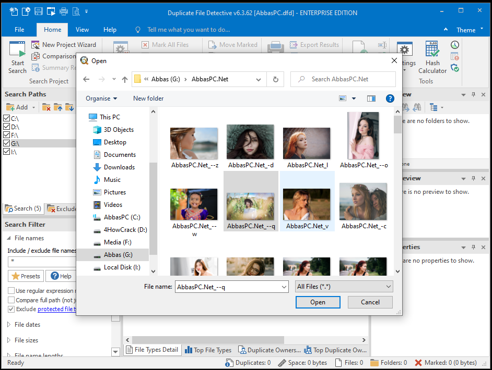
Task: Move search path up with folder arrow icon
Action: tap(58, 107)
